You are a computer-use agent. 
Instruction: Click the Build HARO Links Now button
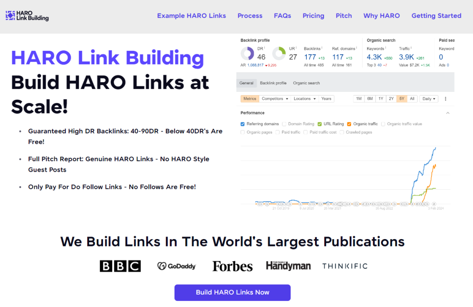pyautogui.click(x=232, y=292)
